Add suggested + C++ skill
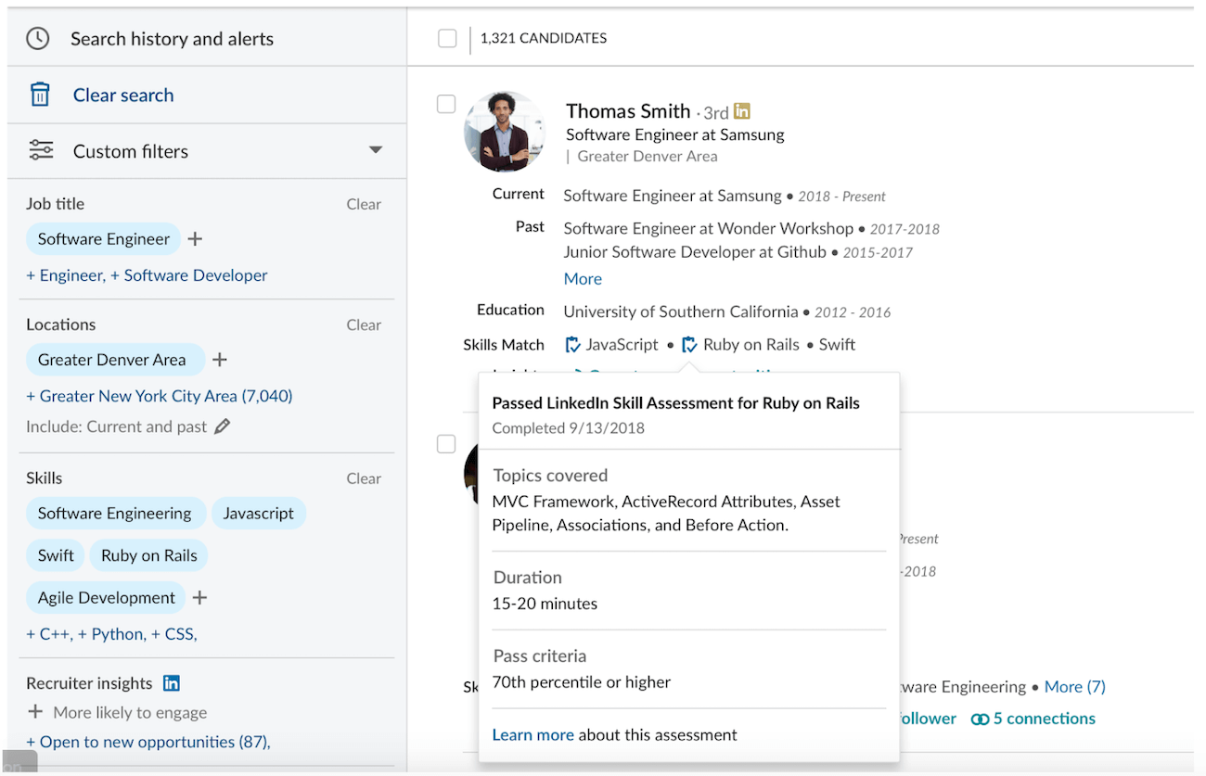The width and height of the screenshot is (1206, 776). [x=49, y=634]
